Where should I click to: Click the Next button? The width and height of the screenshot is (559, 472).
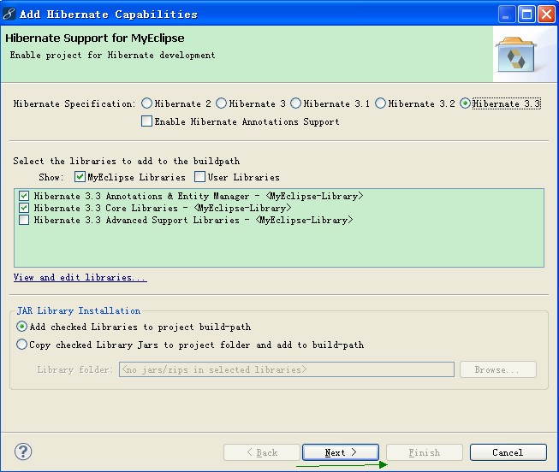tap(341, 452)
